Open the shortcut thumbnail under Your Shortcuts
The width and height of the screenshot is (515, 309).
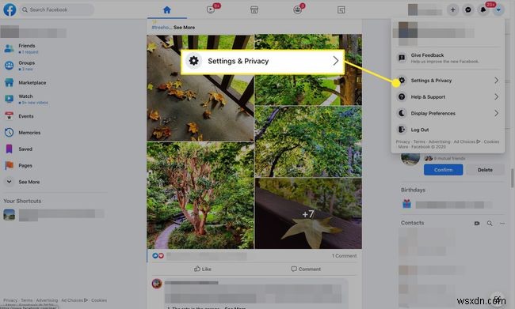(x=10, y=215)
